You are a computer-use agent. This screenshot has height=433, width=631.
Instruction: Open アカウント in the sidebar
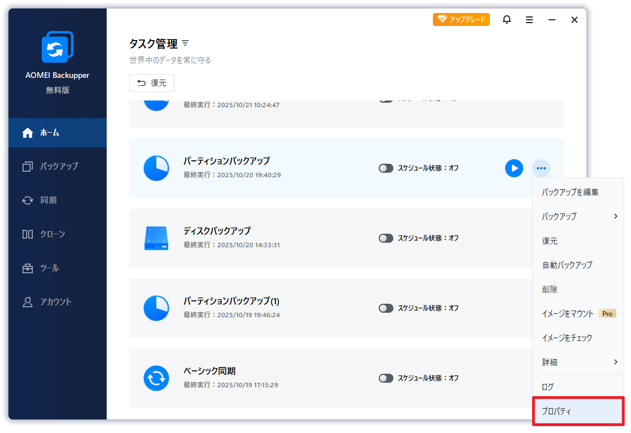(x=58, y=302)
